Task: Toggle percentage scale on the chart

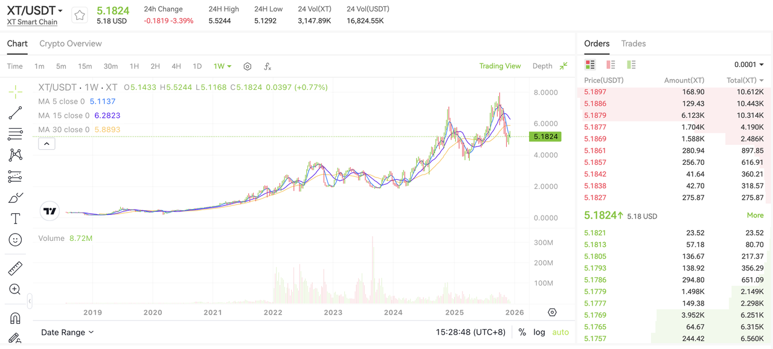Action: click(522, 332)
